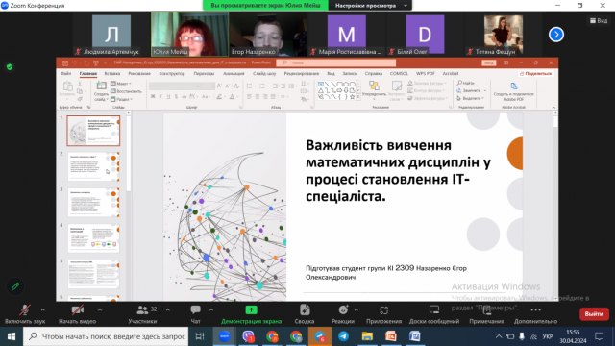Click Демонстрация экрана share button
615x346 pixels.
click(251, 314)
